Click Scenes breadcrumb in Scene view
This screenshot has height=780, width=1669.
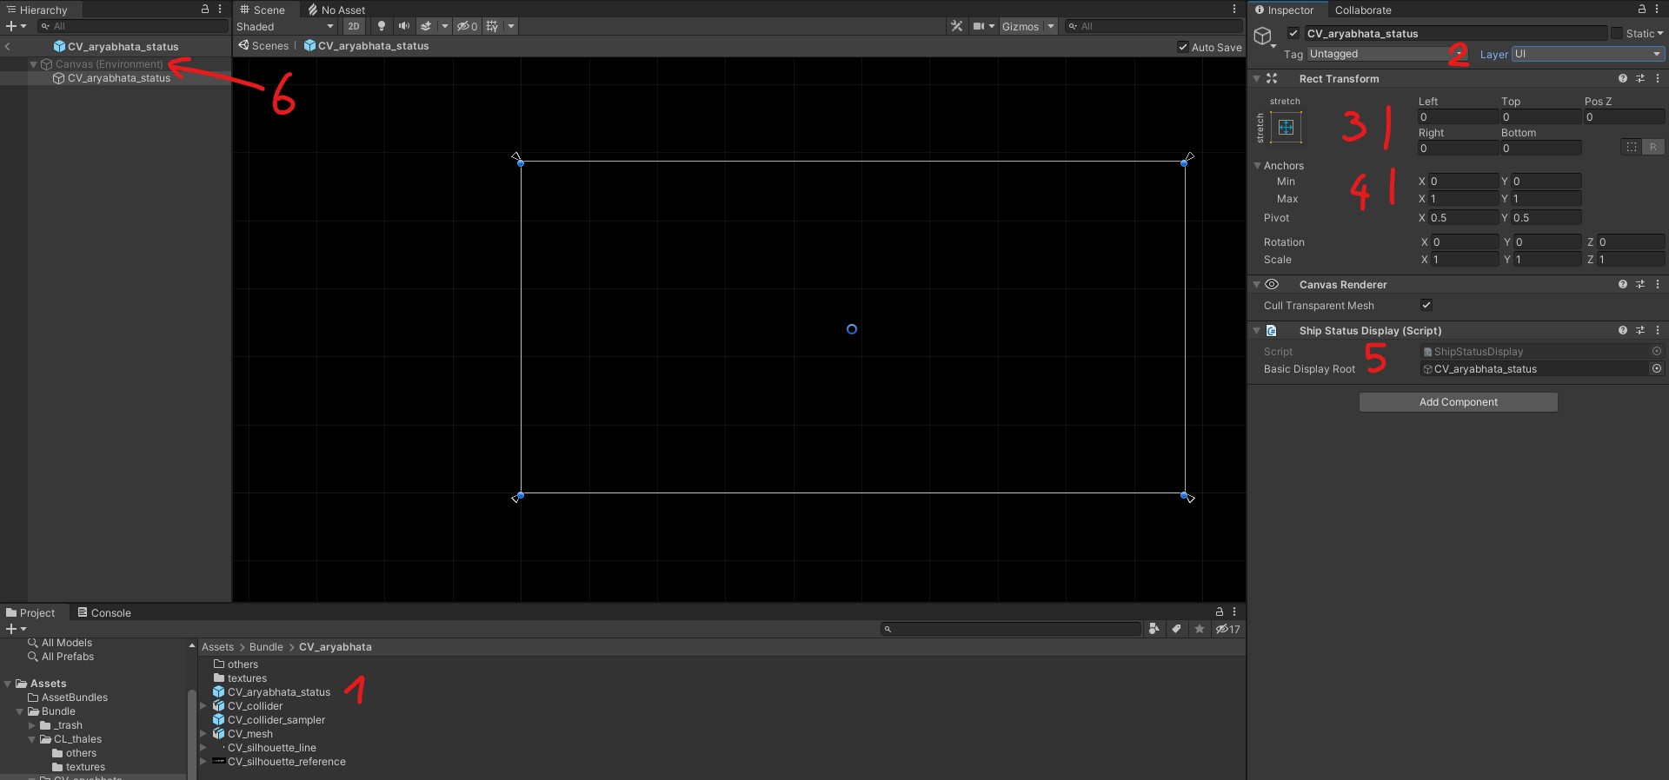269,46
